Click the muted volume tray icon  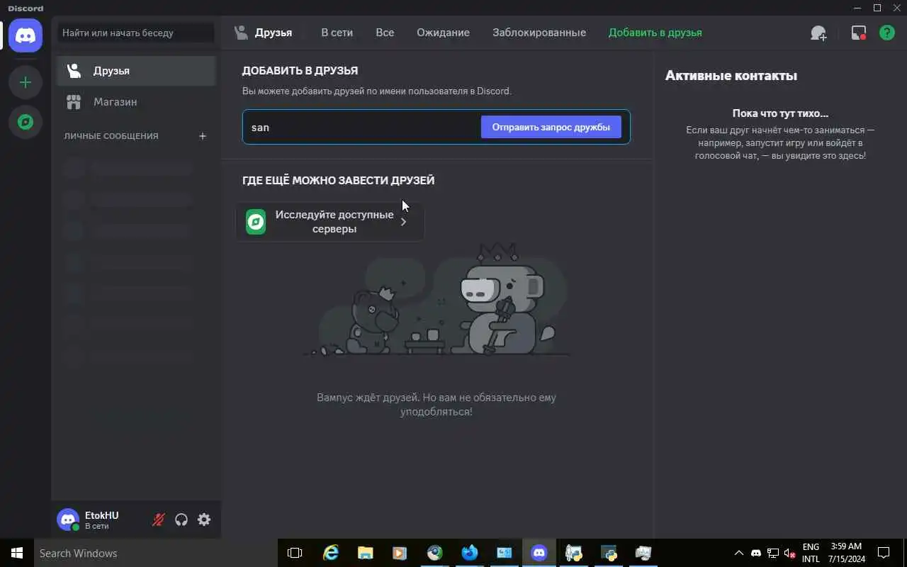(x=791, y=553)
